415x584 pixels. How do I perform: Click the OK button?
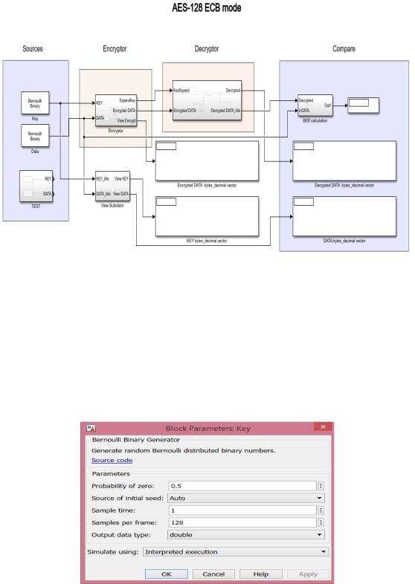[167, 574]
